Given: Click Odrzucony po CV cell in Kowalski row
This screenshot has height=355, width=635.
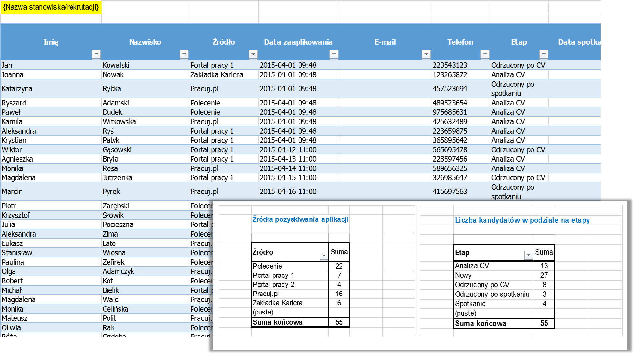Looking at the screenshot, I should coord(519,65).
